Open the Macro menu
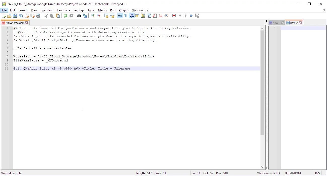 102,10
